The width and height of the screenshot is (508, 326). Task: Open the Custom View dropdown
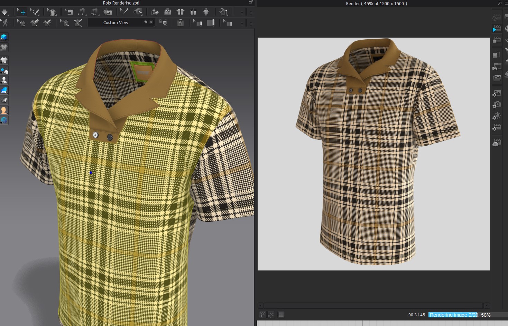point(116,22)
